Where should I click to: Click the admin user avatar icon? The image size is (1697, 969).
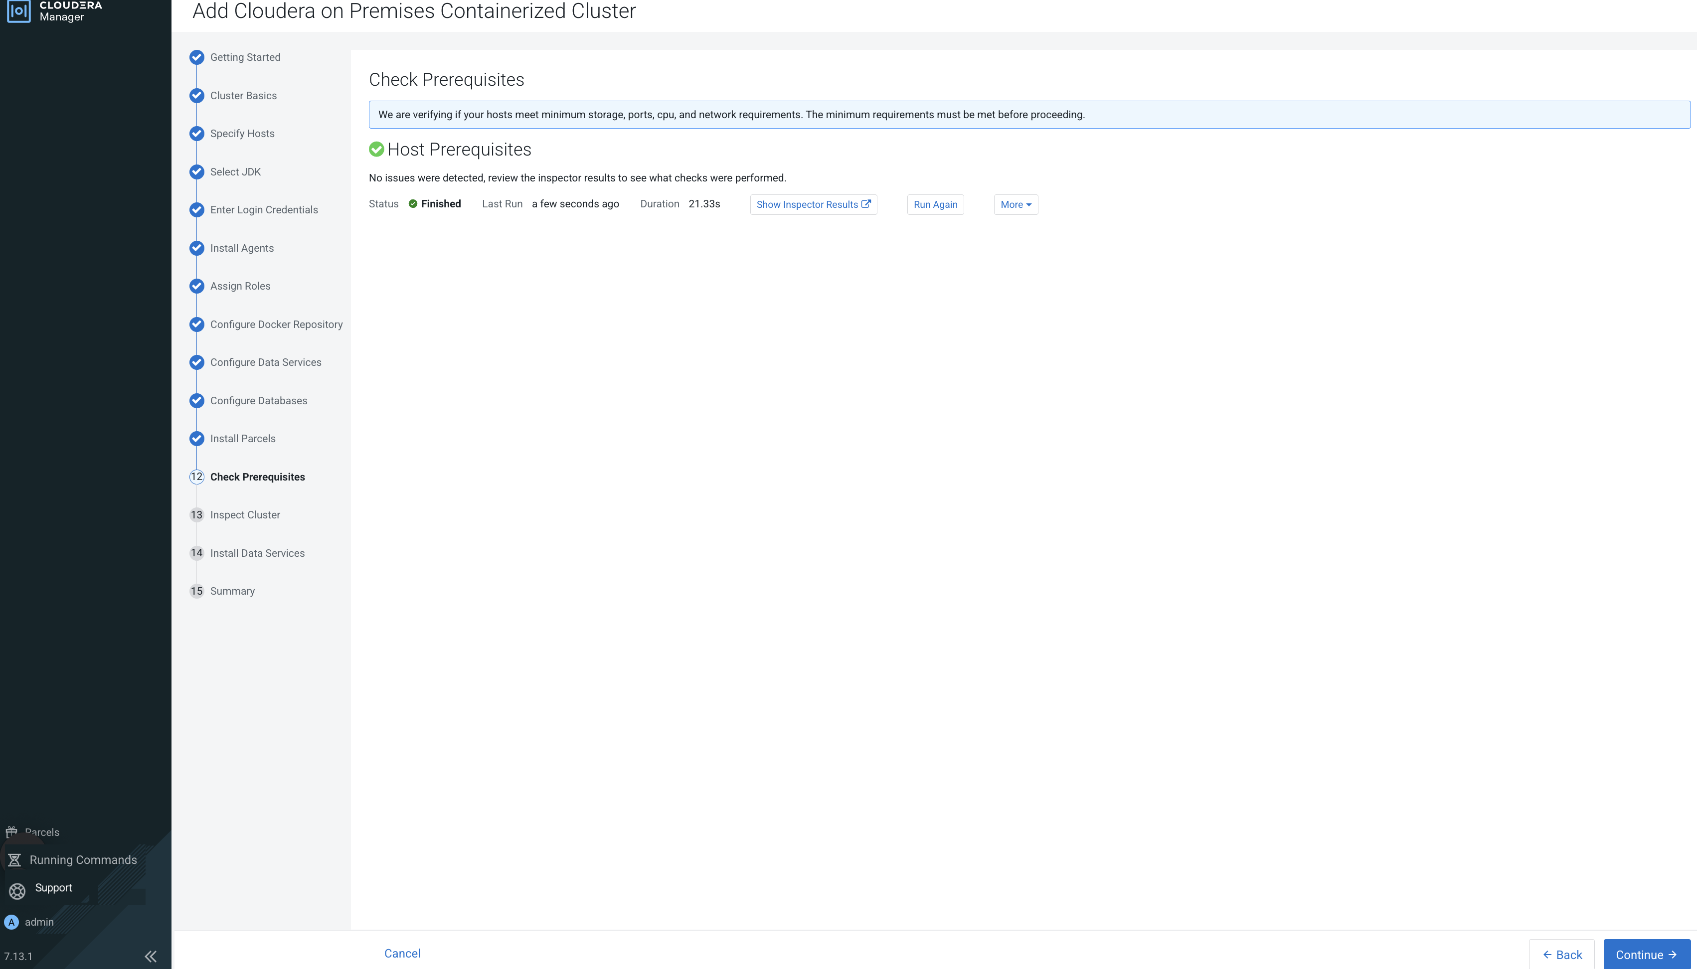11,922
